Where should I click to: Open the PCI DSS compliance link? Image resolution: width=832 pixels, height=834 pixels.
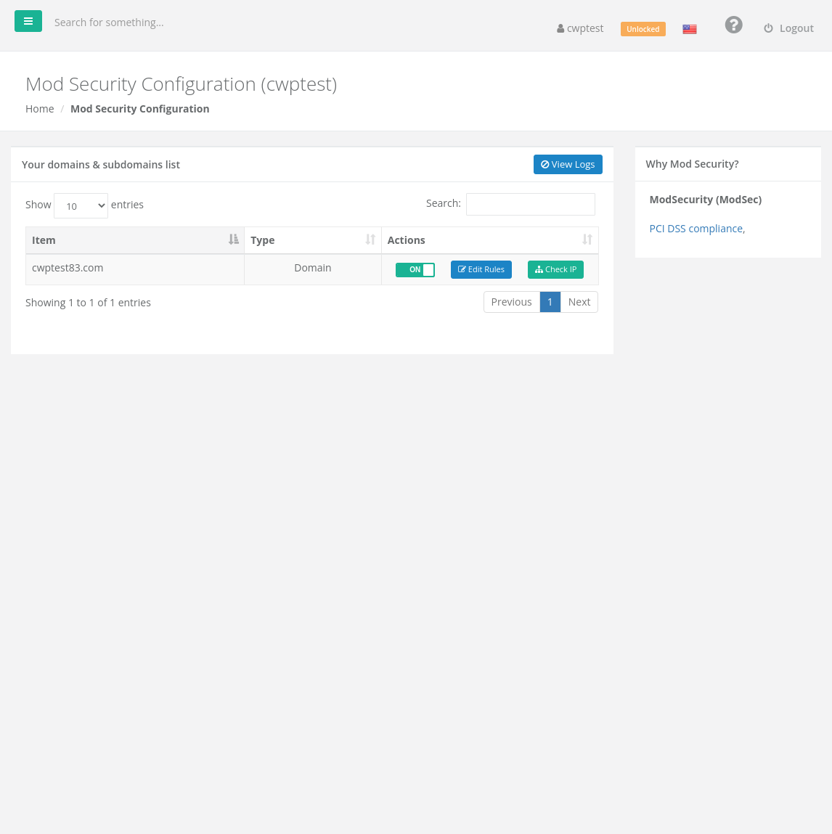(x=697, y=229)
